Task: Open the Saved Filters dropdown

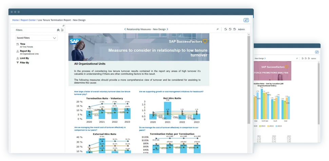Action: click(37, 38)
